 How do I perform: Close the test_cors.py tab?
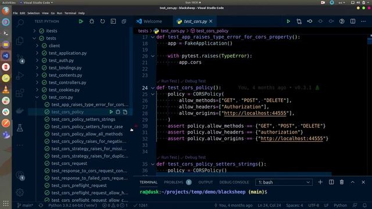pyautogui.click(x=210, y=21)
